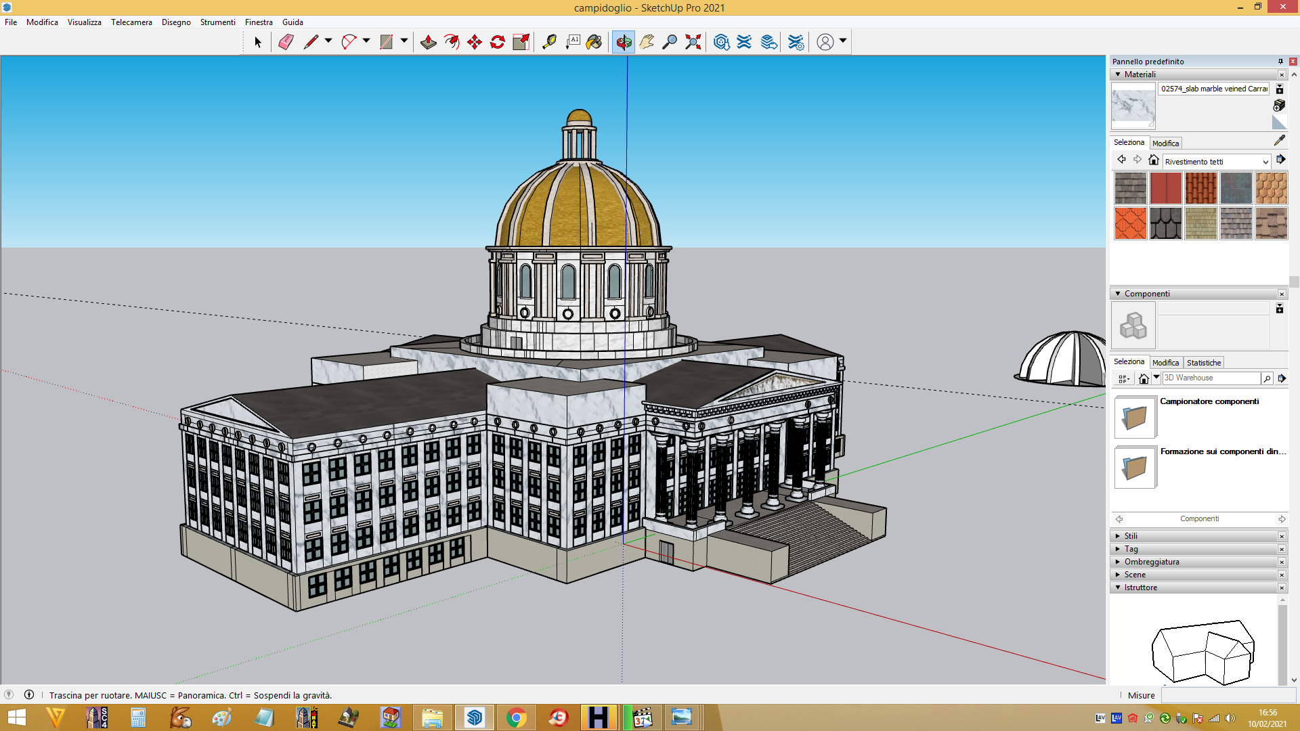Select the Paint Bucket tool
Image resolution: width=1300 pixels, height=731 pixels.
click(594, 42)
